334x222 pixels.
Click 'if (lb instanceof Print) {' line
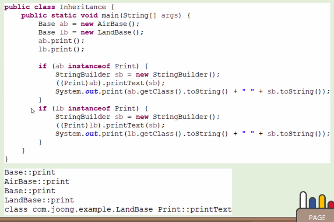pos(93,108)
